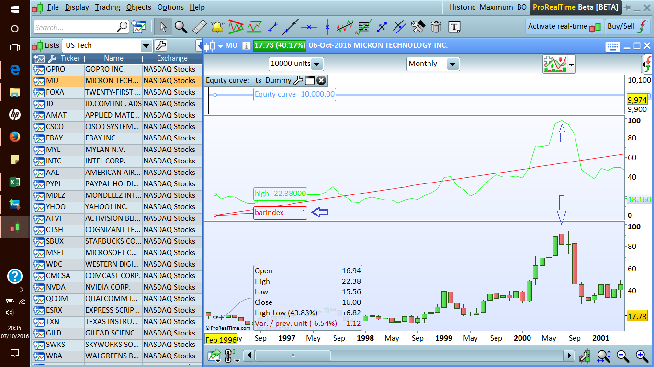Screen dimensions: 654x367
Task: Click the chart scrollbar right arrow
Action: click(569, 356)
